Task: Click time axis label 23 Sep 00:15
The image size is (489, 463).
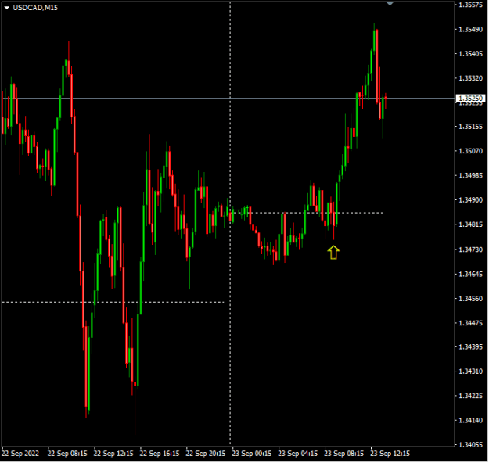Action: (252, 454)
